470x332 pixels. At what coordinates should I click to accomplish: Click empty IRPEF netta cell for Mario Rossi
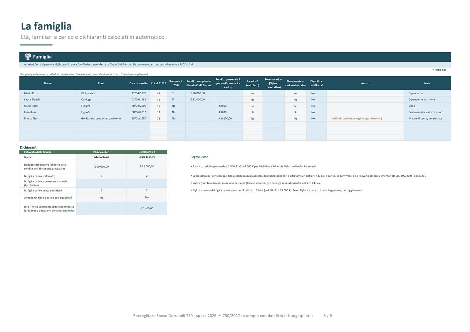click(x=102, y=208)
